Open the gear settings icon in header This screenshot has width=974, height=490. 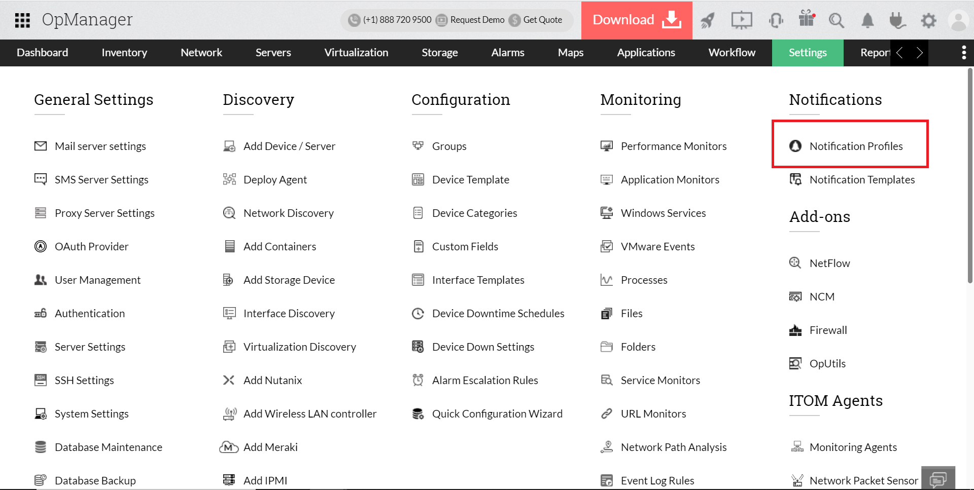click(x=928, y=20)
